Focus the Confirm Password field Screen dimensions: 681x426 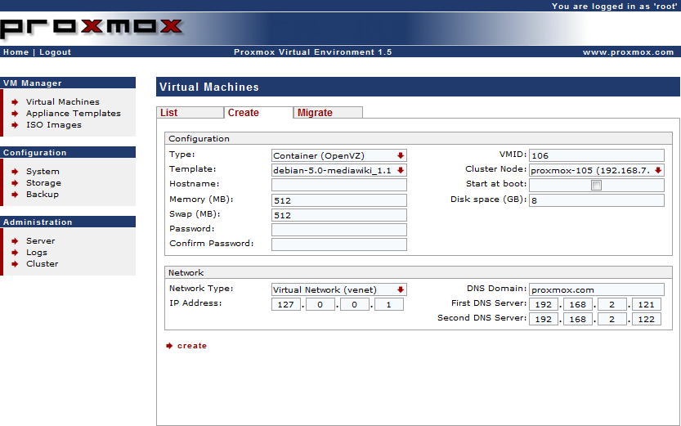click(x=338, y=244)
